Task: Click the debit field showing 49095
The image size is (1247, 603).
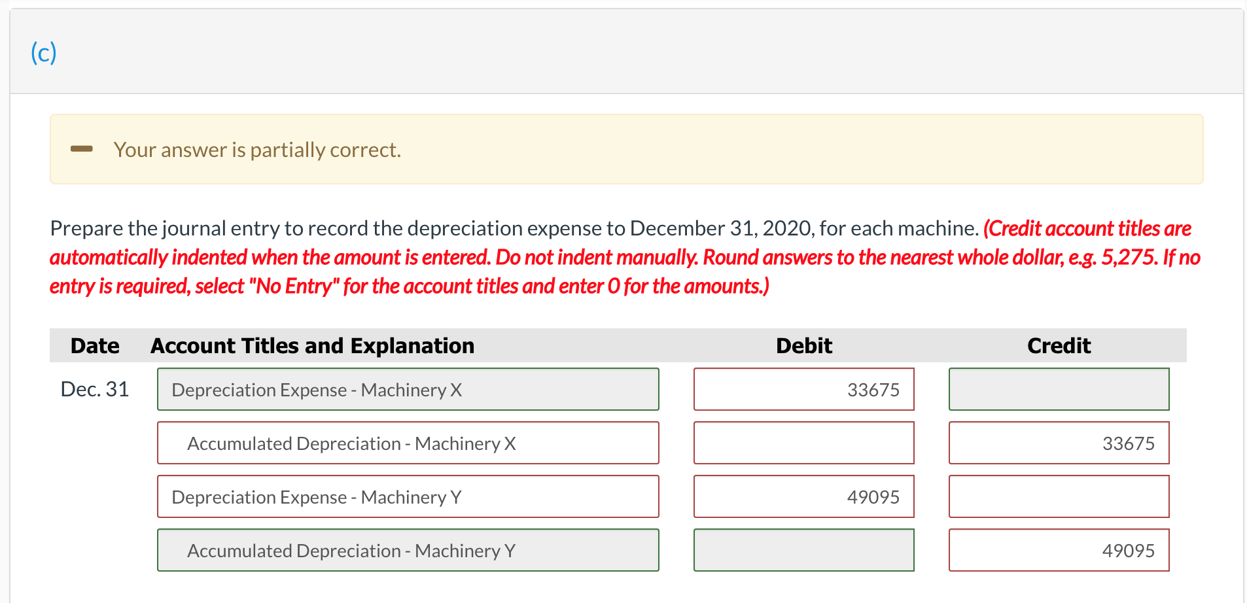Action: [x=803, y=496]
